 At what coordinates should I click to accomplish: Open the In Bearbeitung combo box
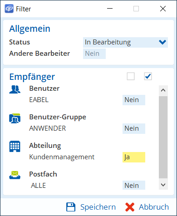tap(125, 42)
